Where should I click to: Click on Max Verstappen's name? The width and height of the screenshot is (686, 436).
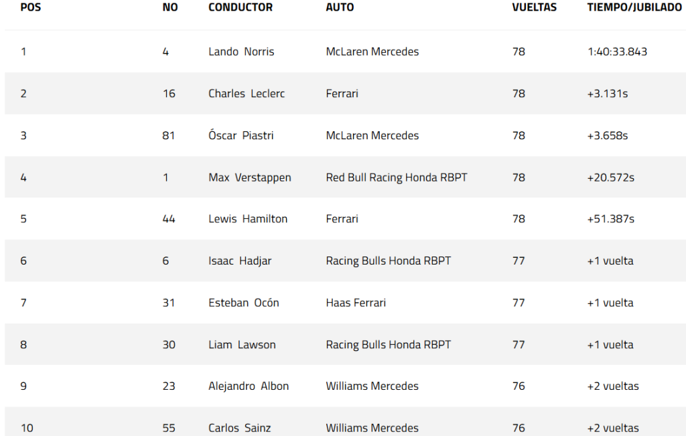250,177
